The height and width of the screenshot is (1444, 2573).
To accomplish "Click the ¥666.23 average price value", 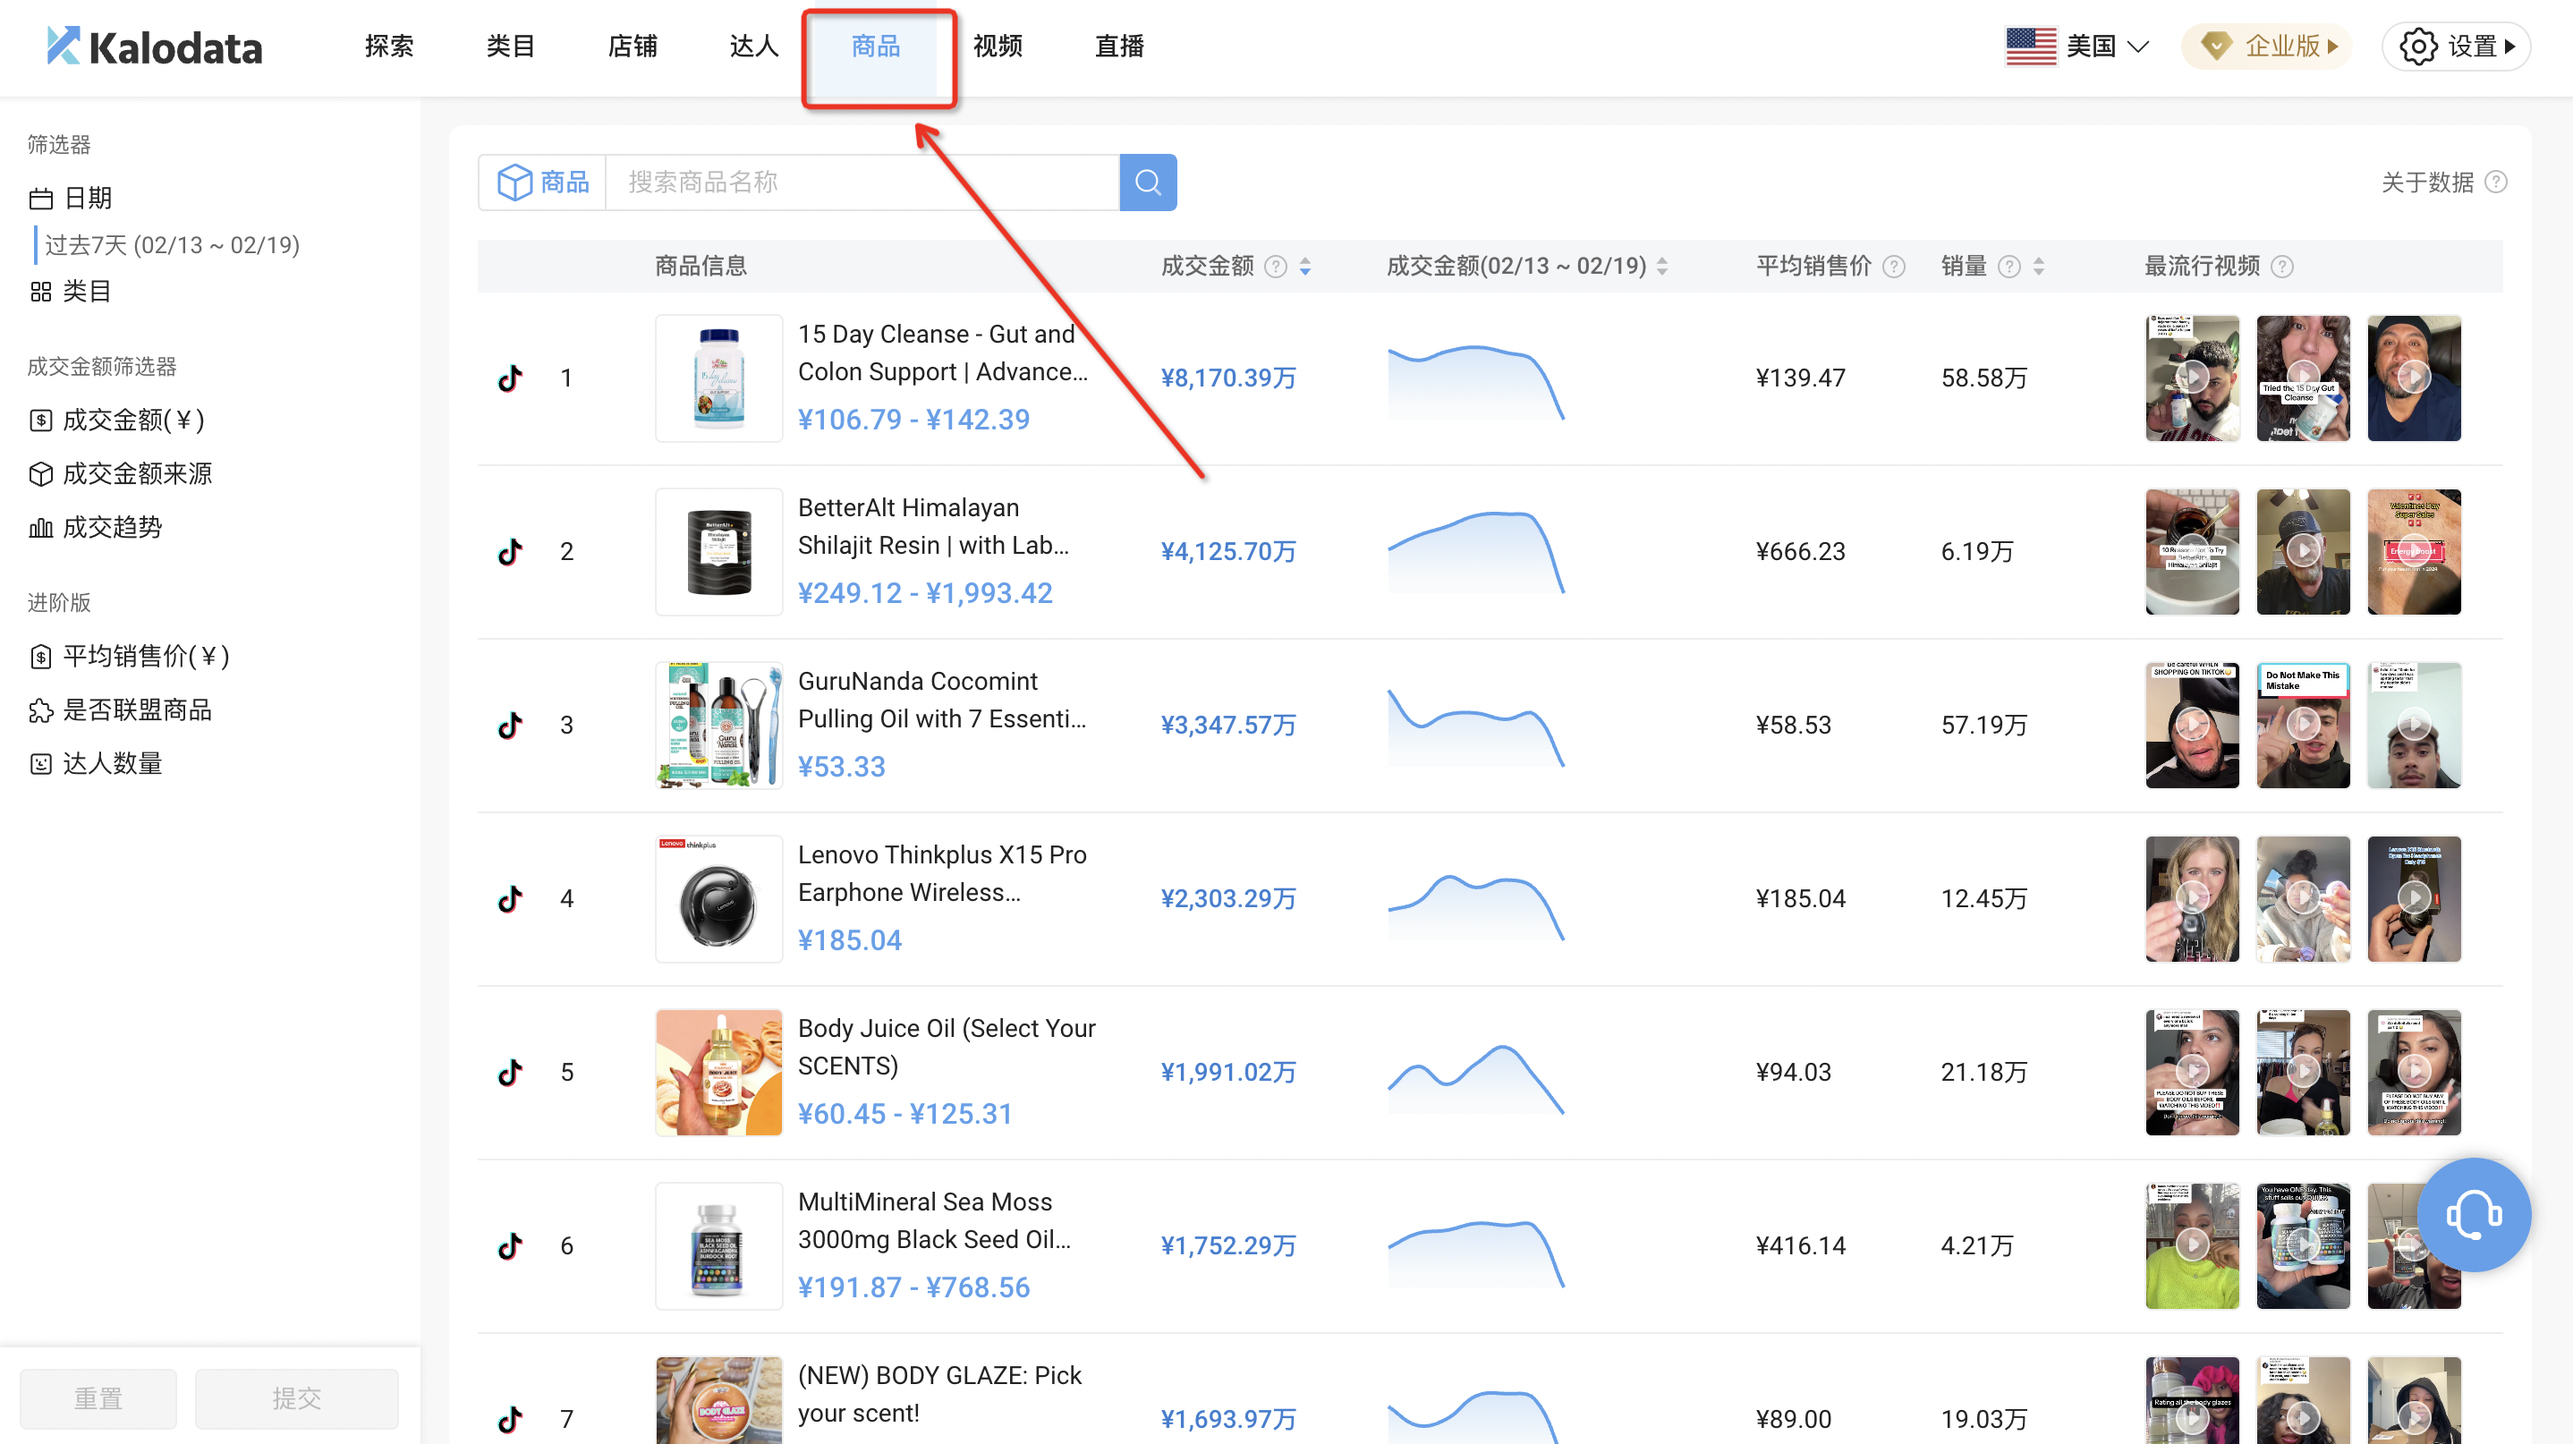I will coord(1800,551).
